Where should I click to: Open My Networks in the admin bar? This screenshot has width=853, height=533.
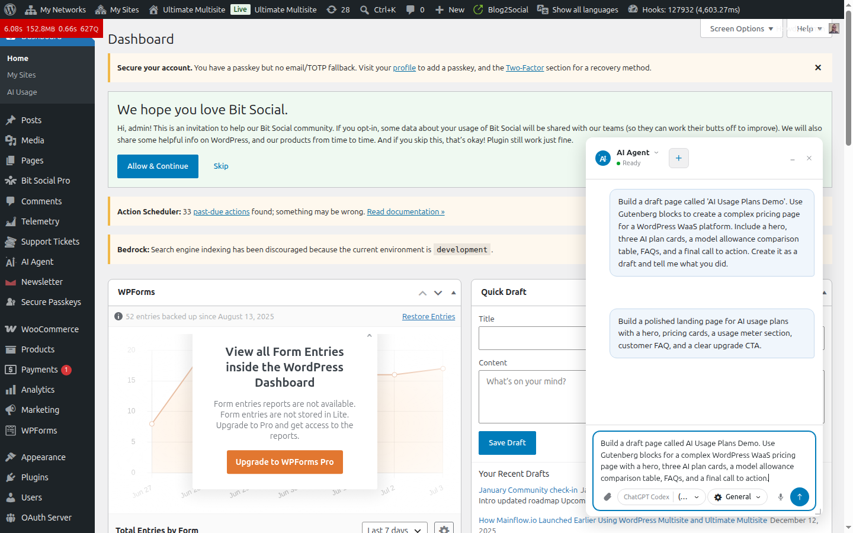tap(55, 9)
